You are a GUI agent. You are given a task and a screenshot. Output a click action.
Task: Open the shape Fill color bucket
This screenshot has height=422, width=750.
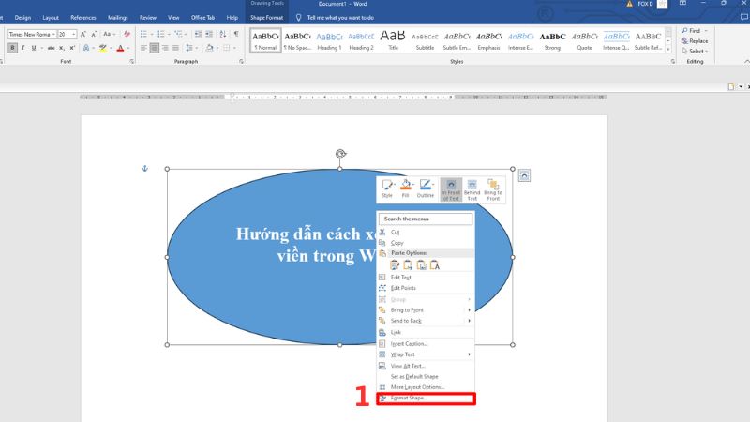pyautogui.click(x=405, y=188)
